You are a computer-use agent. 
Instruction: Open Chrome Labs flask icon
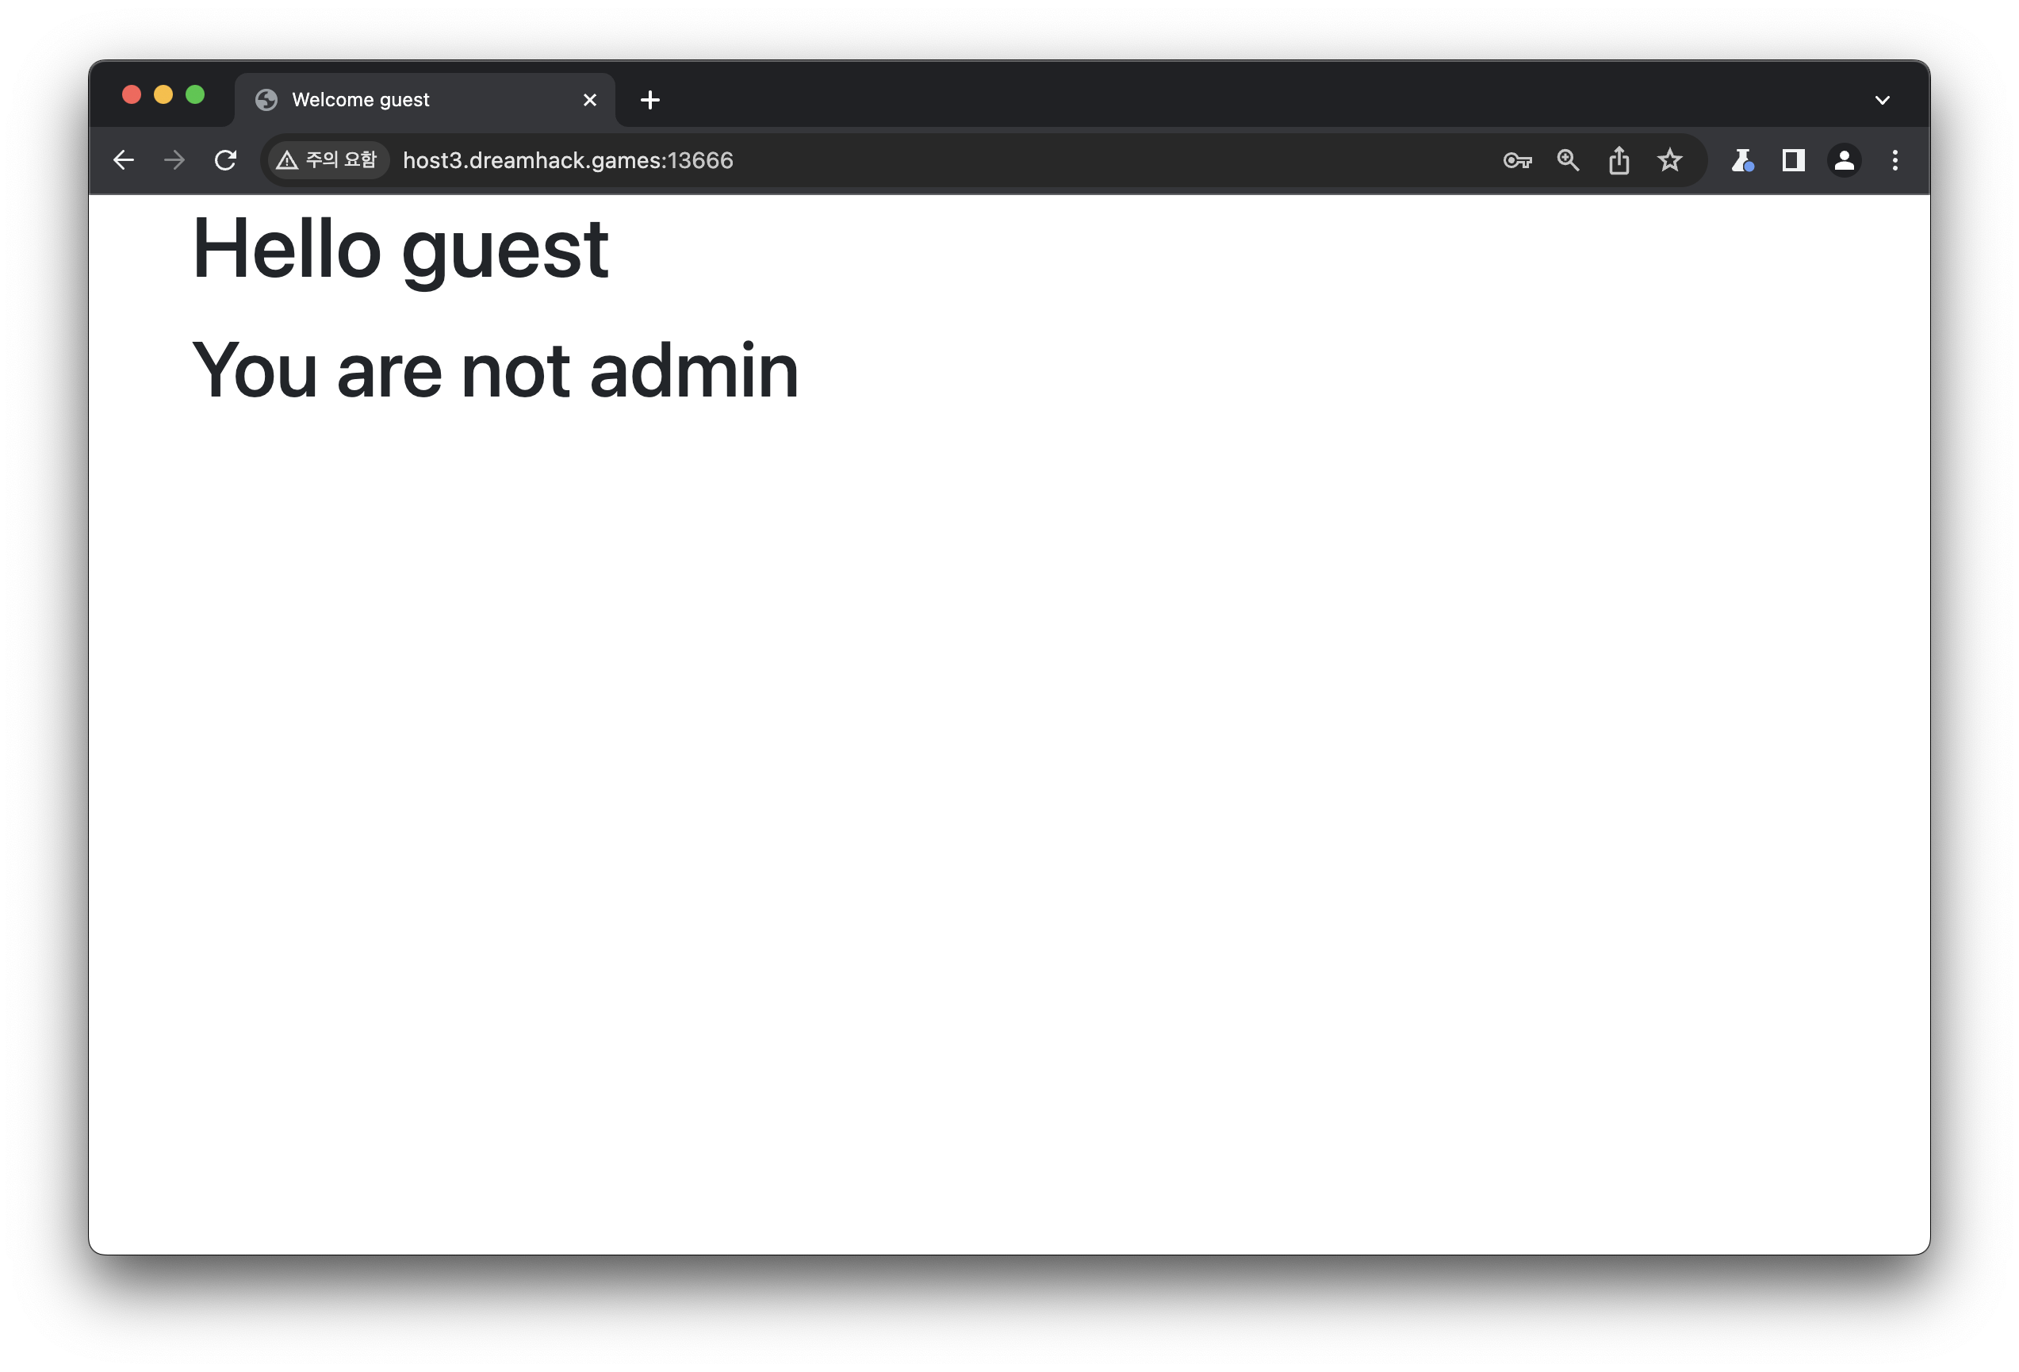click(x=1742, y=160)
